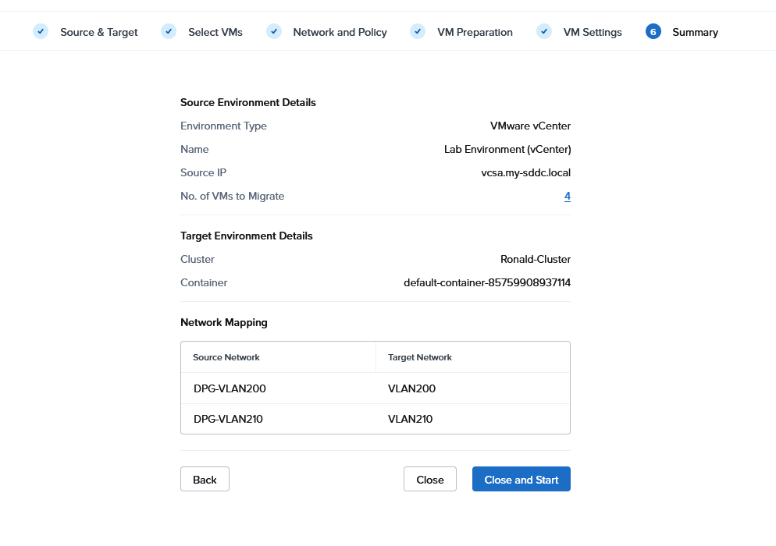Select the VLAN210 target network cell
776x546 pixels.
tap(410, 419)
